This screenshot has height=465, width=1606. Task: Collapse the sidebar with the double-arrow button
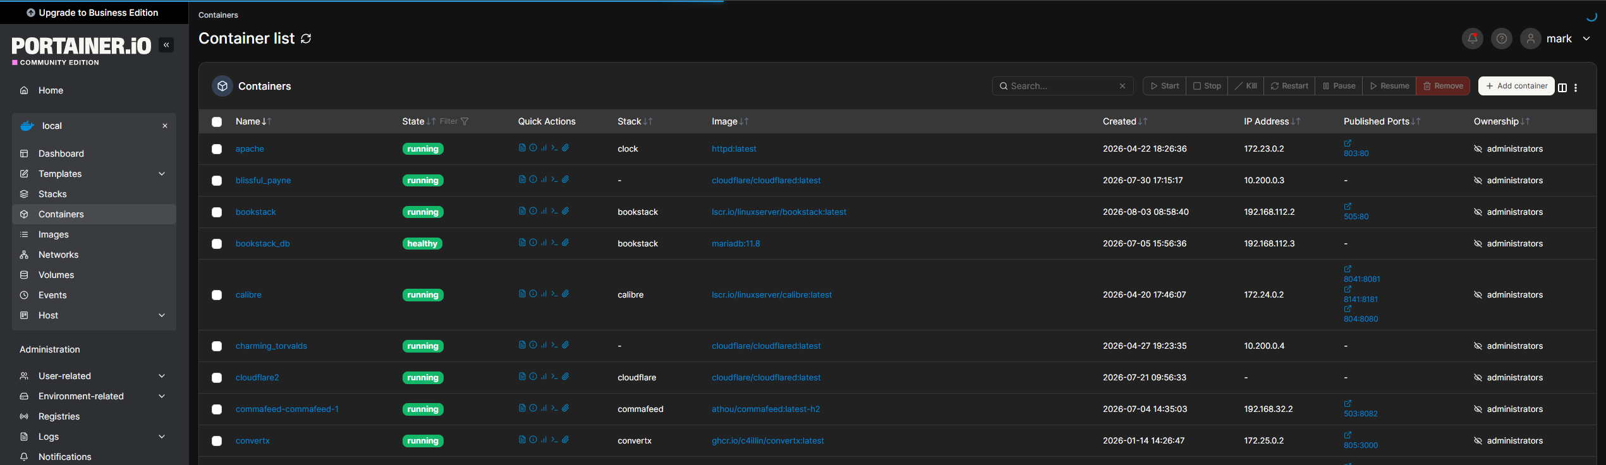click(166, 45)
